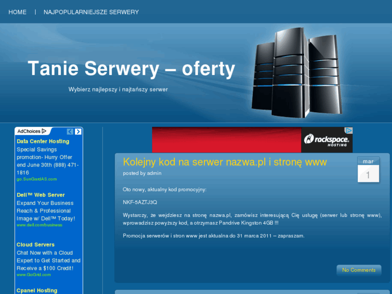
Task: Click the Oto nowy, aktualny kod promocyjny text
Action: pos(164,189)
